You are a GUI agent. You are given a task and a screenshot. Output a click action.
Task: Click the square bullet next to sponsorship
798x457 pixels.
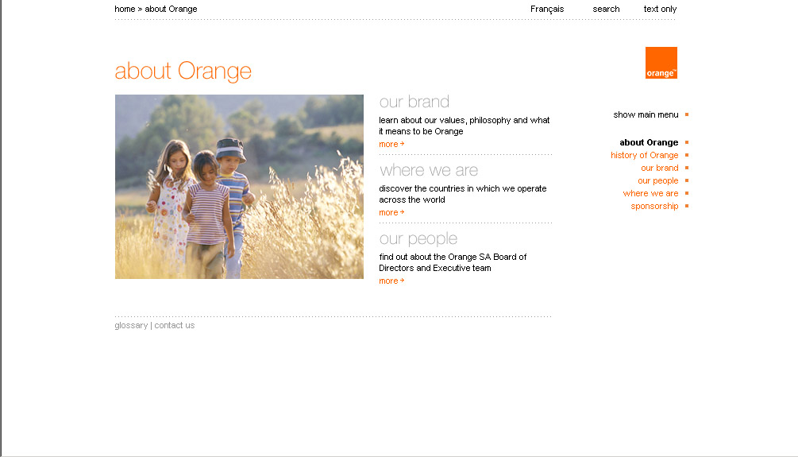[x=687, y=206]
